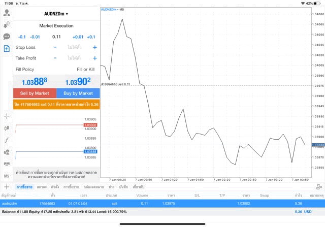This screenshot has height=227, width=325.
Task: Select the new order document icon
Action: pos(7,48)
